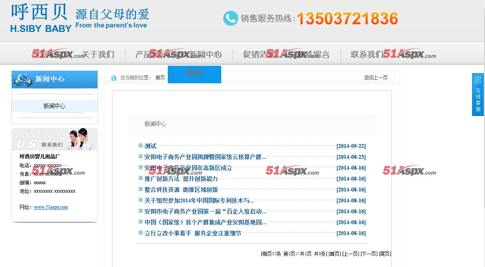This screenshot has width=485, height=267.
Task: Open article 关于组织参加2014年中国国际专利技术与
Action: (x=199, y=200)
